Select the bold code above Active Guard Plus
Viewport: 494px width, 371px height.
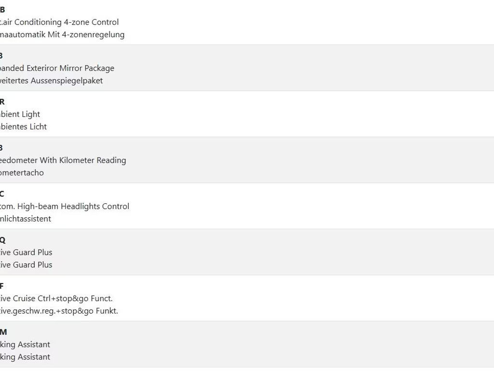(2, 240)
